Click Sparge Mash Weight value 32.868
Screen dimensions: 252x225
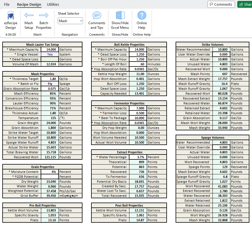(x=221, y=220)
